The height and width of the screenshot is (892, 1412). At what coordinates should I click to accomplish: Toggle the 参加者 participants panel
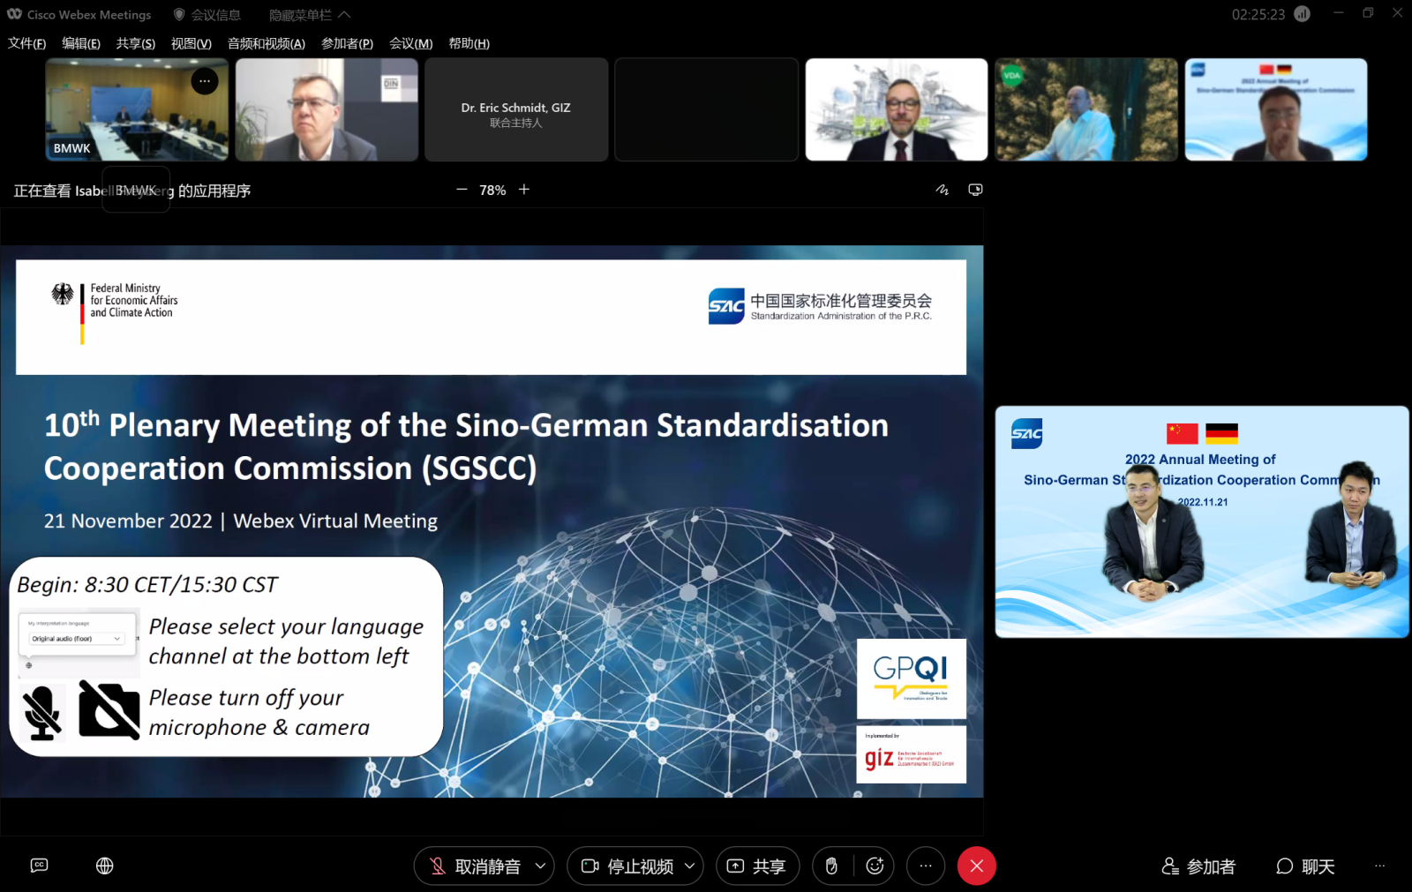(x=1198, y=866)
